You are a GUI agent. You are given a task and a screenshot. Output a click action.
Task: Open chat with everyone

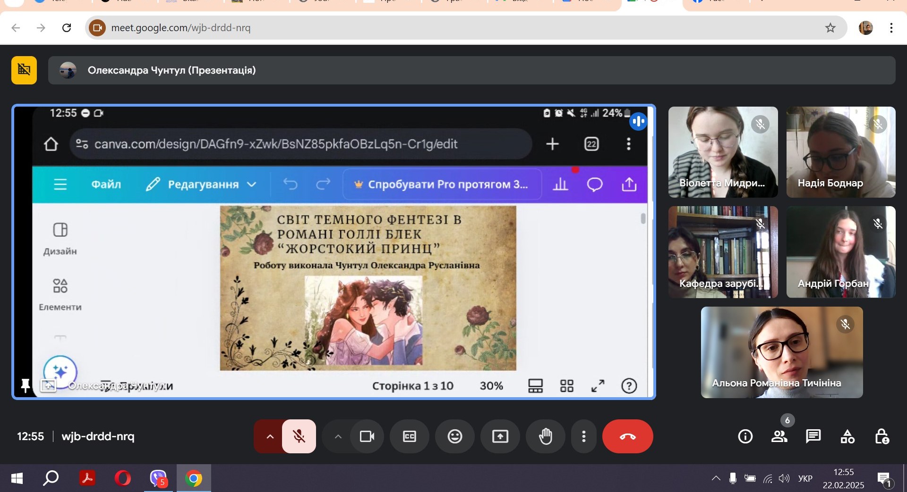click(x=813, y=436)
